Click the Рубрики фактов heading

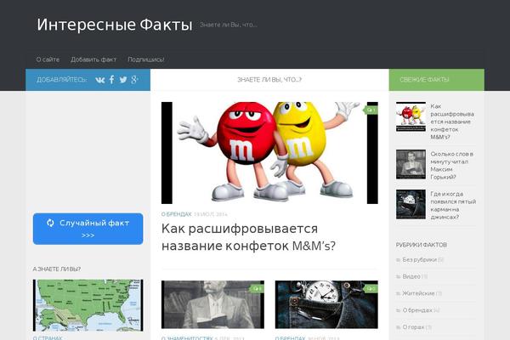coord(422,245)
